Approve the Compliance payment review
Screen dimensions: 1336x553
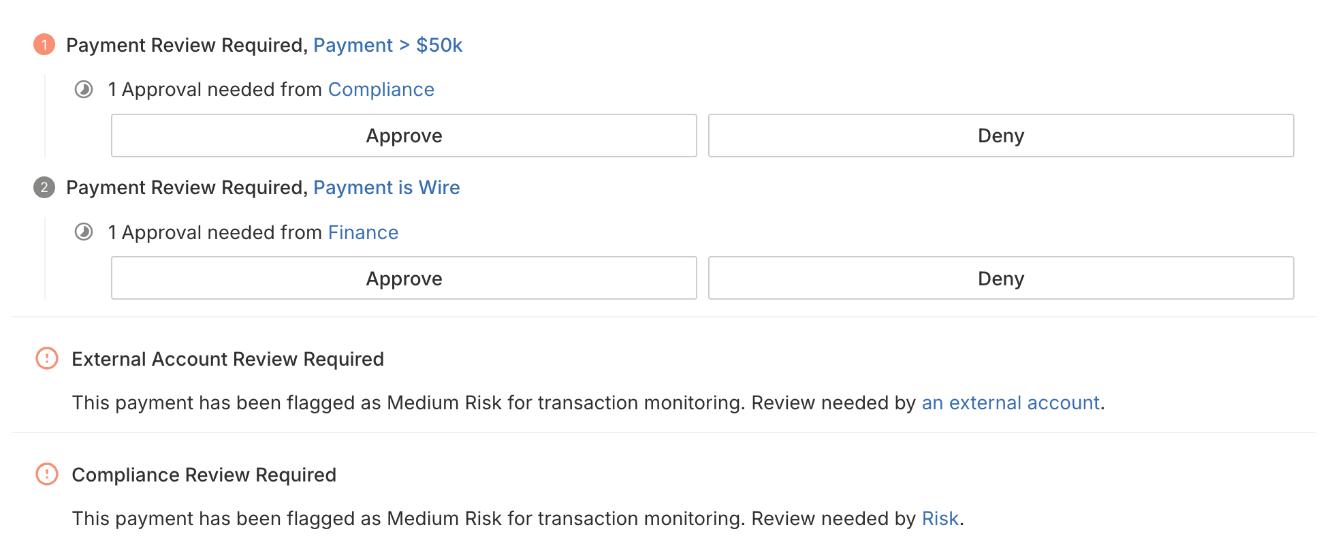point(404,136)
